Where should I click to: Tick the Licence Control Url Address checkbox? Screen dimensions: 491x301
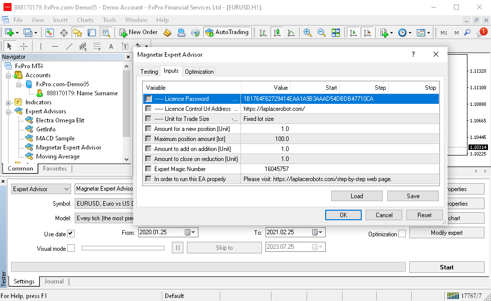pyautogui.click(x=148, y=109)
